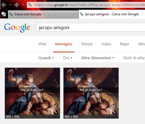Open the second painting thumbnail

[x=91, y=93]
